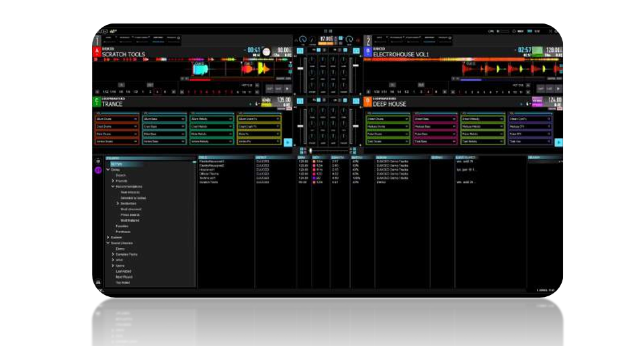
Task: Click the blue deck B badge icon
Action: [368, 50]
